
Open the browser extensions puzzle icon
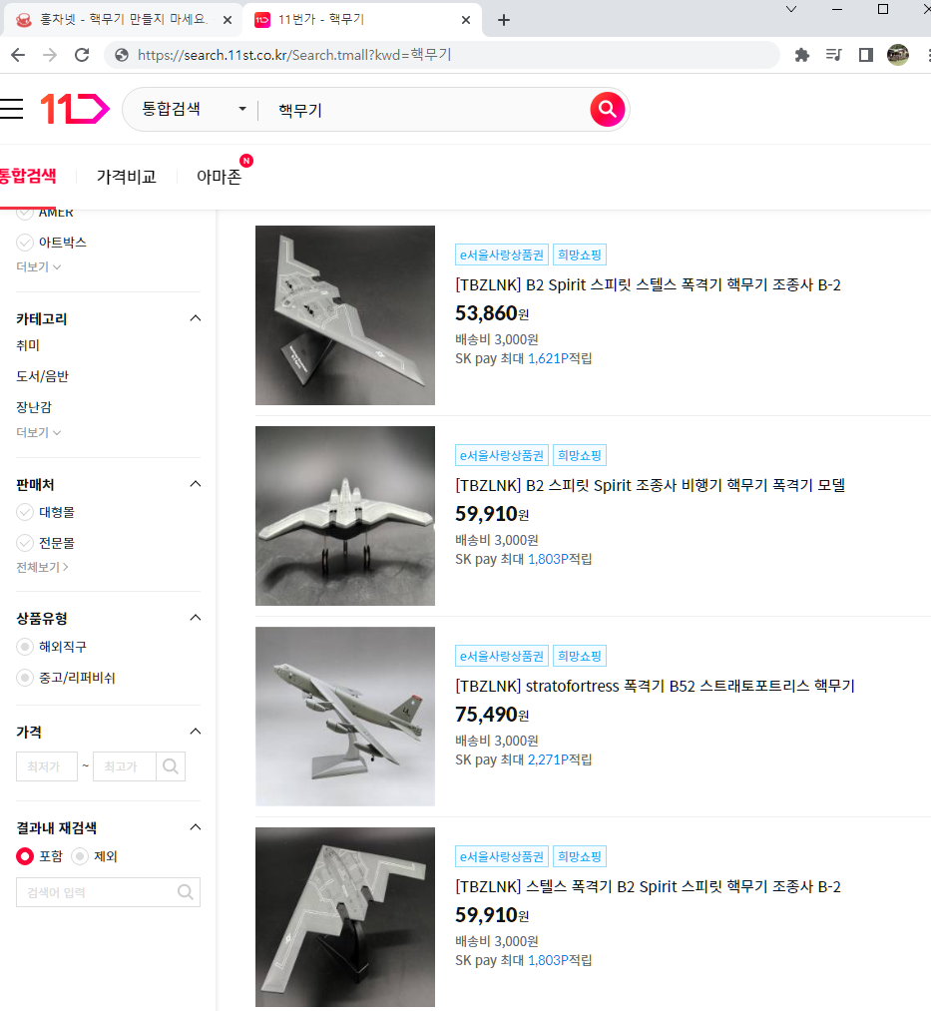click(x=801, y=55)
